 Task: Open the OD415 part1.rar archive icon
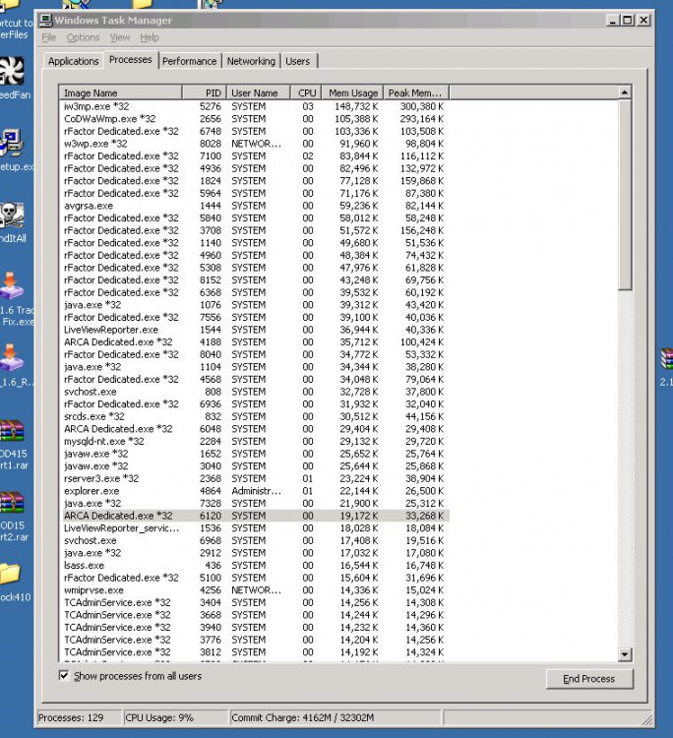click(12, 430)
